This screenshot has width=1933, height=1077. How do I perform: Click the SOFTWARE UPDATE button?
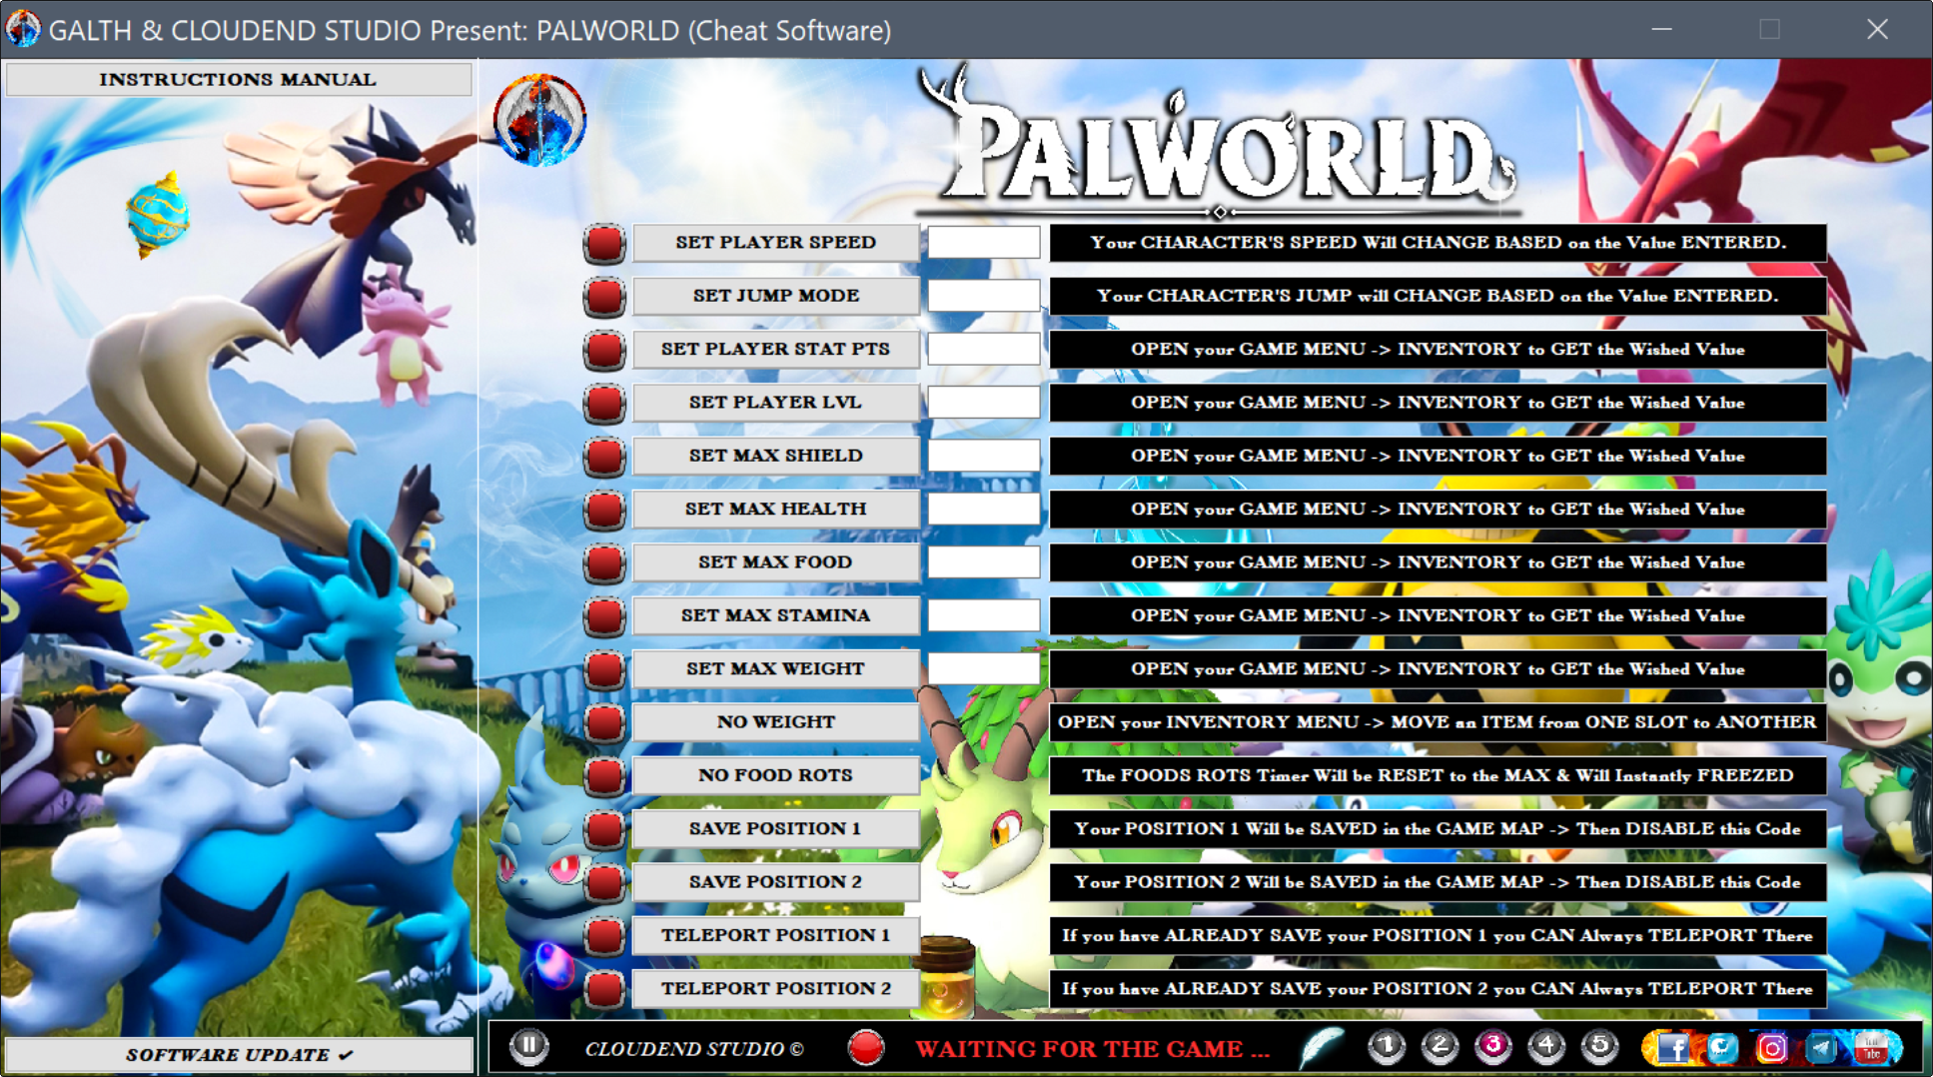click(239, 1054)
